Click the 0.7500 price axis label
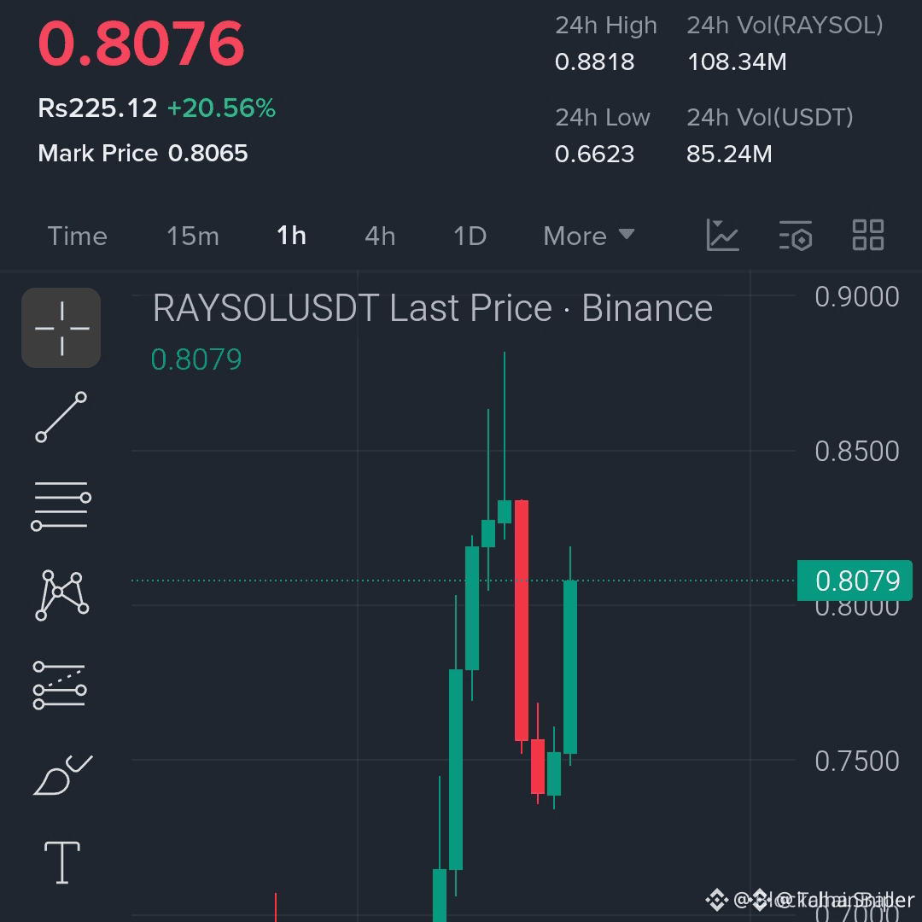This screenshot has width=922, height=922. coord(857,761)
